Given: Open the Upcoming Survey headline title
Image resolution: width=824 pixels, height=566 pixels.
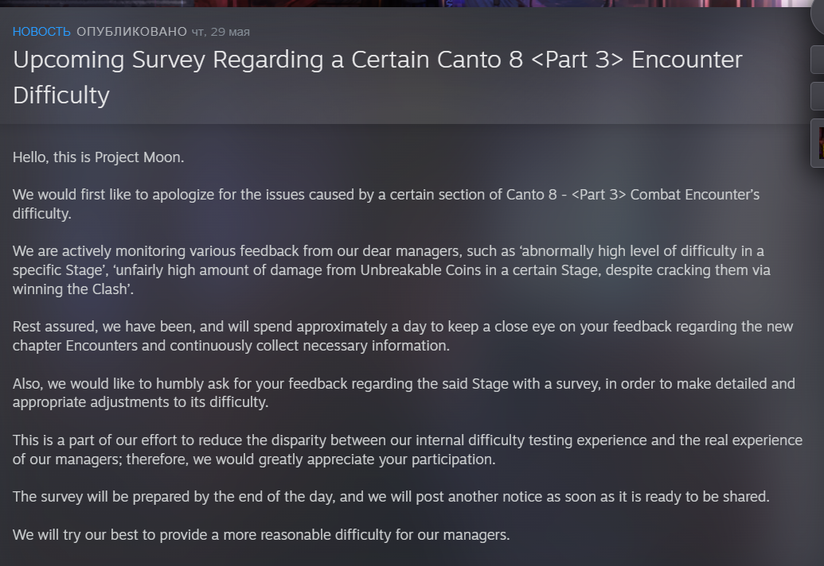Looking at the screenshot, I should coord(377,60).
